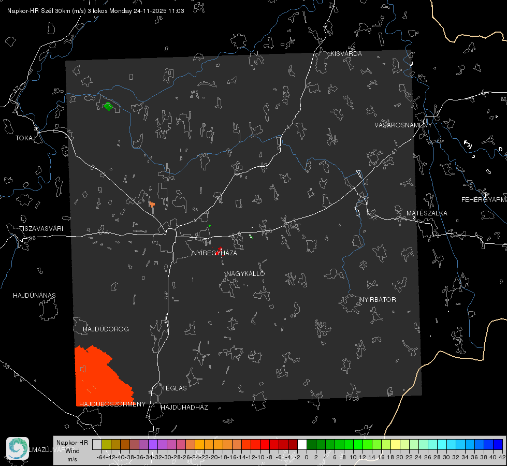Click the TOKAJ town label

[x=25, y=138]
